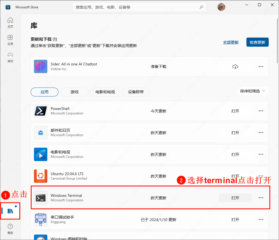Click the PowerShell app name
The height and width of the screenshot is (240, 279).
(60, 109)
